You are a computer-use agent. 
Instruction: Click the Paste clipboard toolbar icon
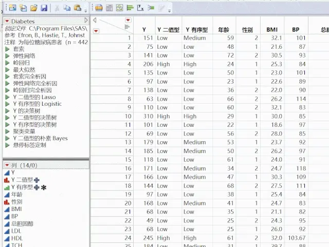point(78,8)
